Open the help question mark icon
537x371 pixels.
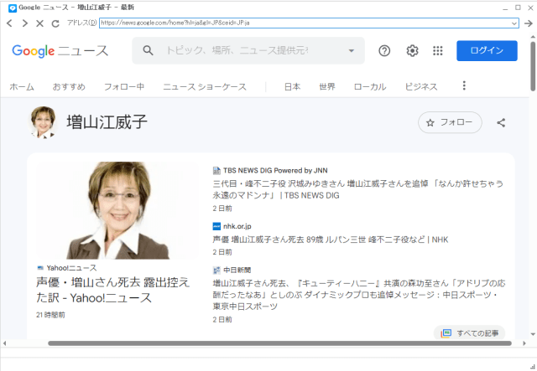pyautogui.click(x=384, y=50)
